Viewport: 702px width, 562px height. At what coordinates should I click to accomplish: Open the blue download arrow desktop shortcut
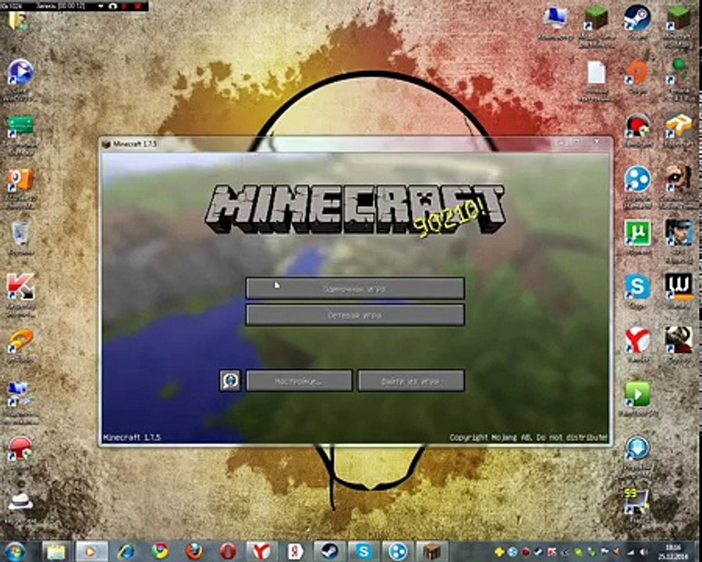tap(637, 449)
